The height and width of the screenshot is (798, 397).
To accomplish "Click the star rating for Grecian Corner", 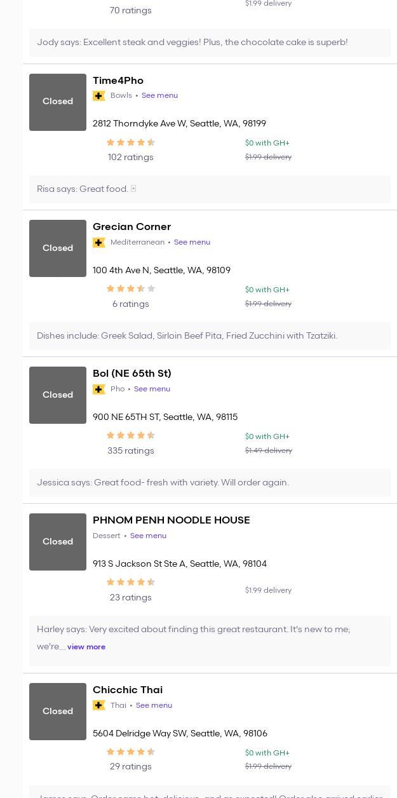I will pyautogui.click(x=130, y=289).
